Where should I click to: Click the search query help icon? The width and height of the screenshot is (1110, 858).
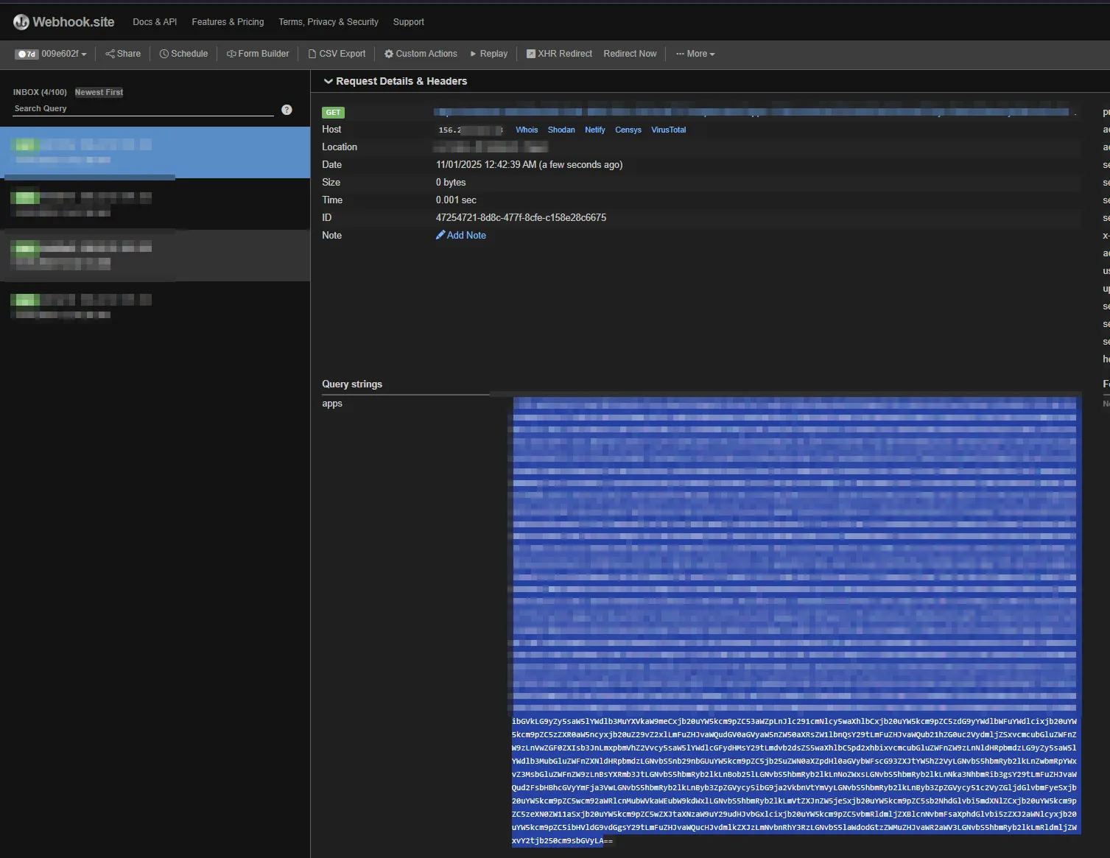(287, 110)
